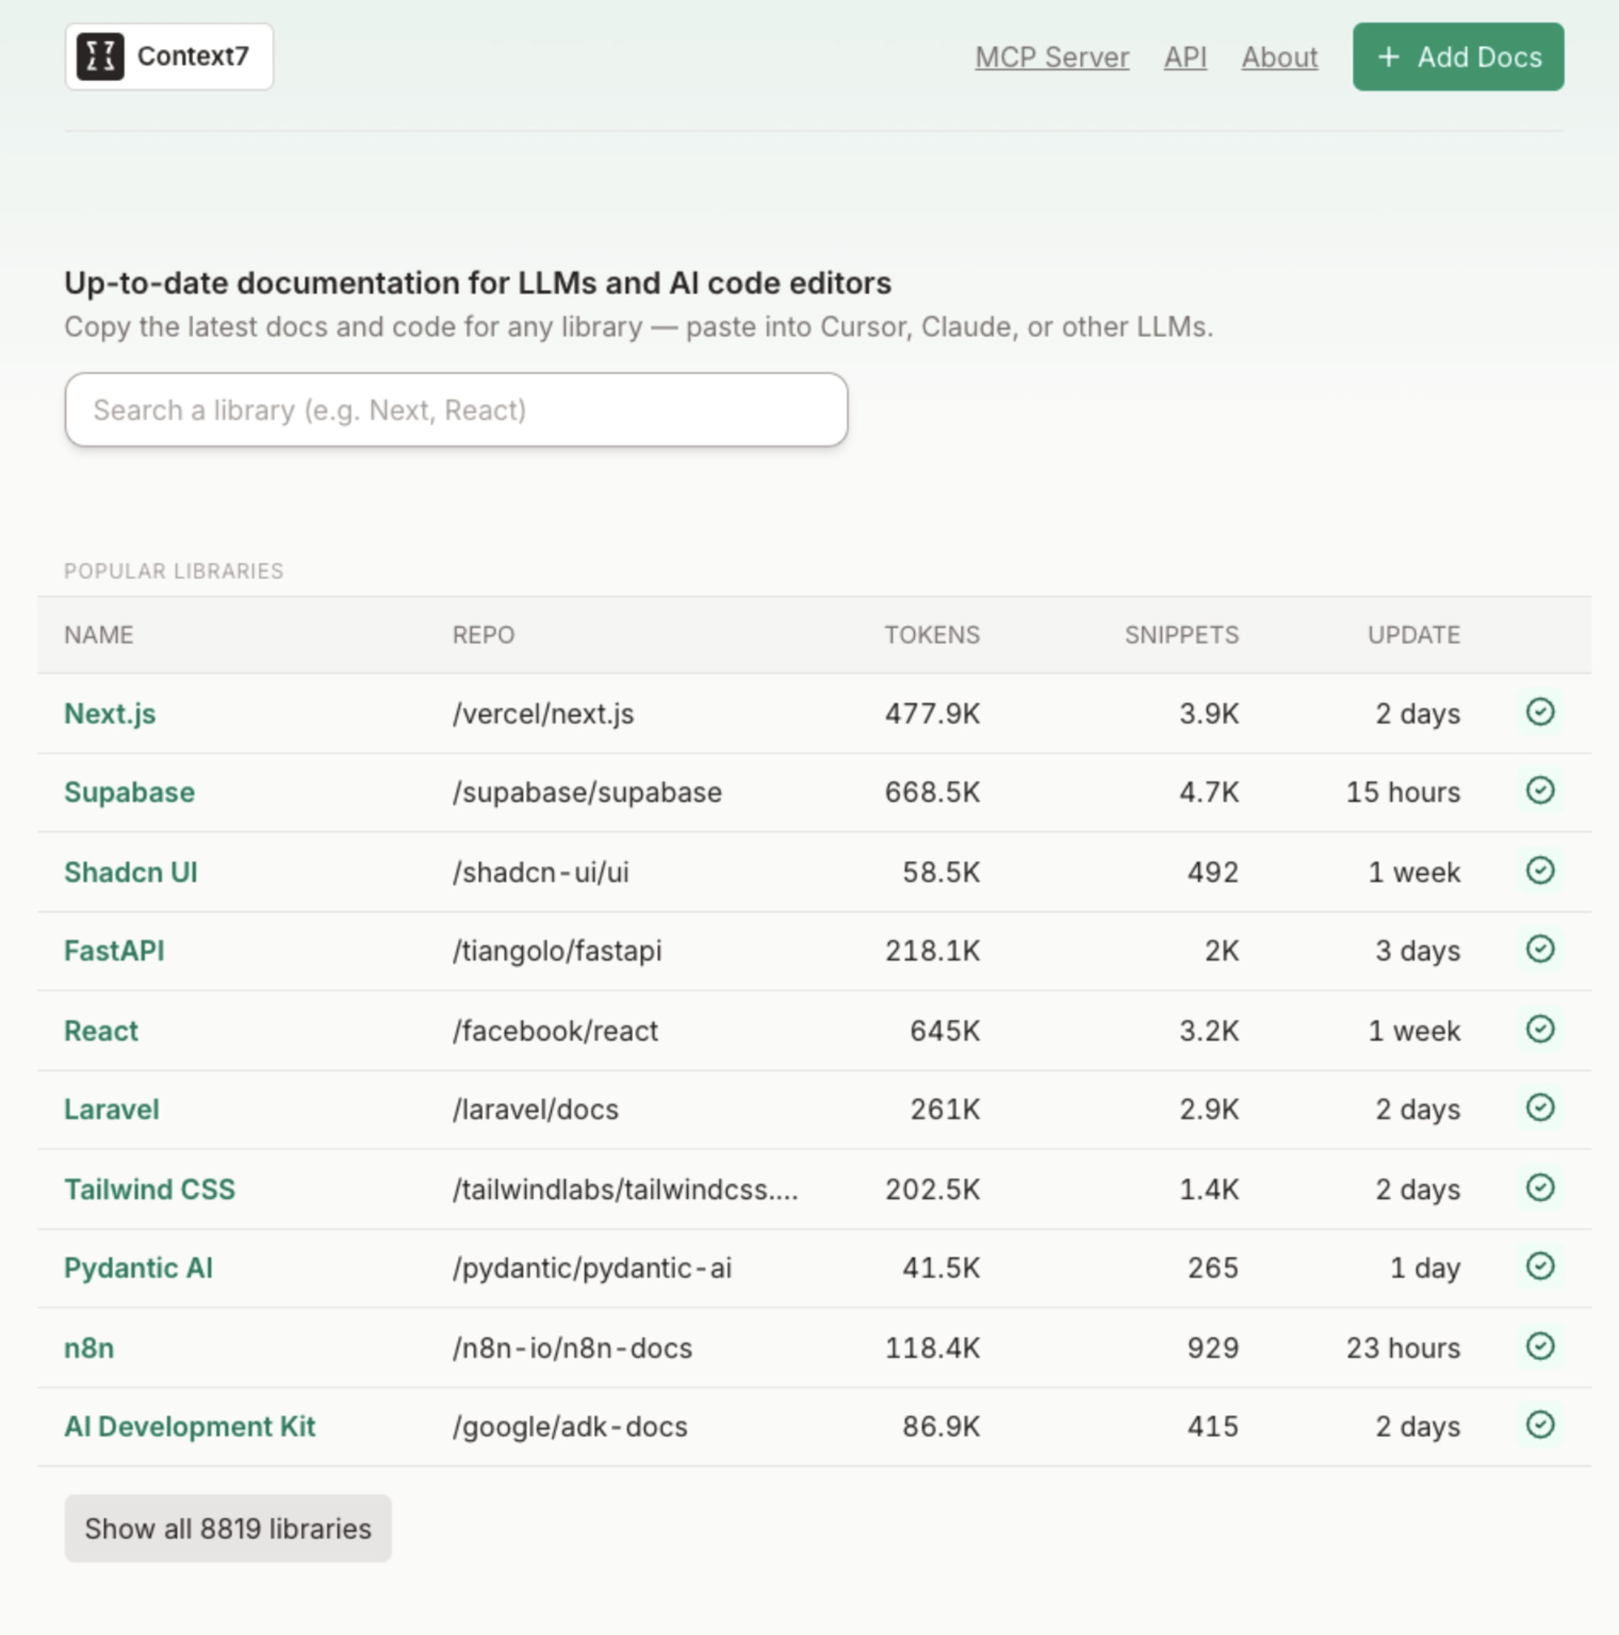1619x1635 pixels.
Task: Open the Tailwind CSS library link
Action: [150, 1189]
